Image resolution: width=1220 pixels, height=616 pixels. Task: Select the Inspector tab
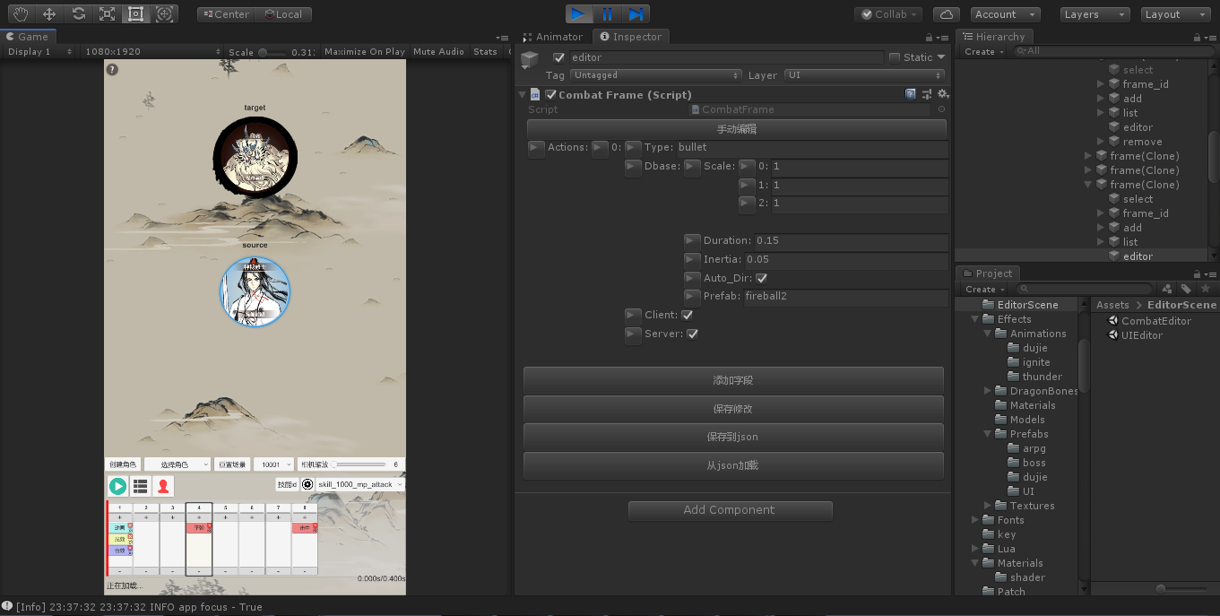tap(630, 37)
